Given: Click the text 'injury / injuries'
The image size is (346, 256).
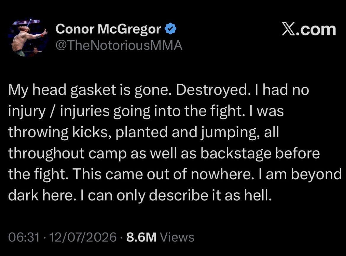Looking at the screenshot, I should [59, 111].
